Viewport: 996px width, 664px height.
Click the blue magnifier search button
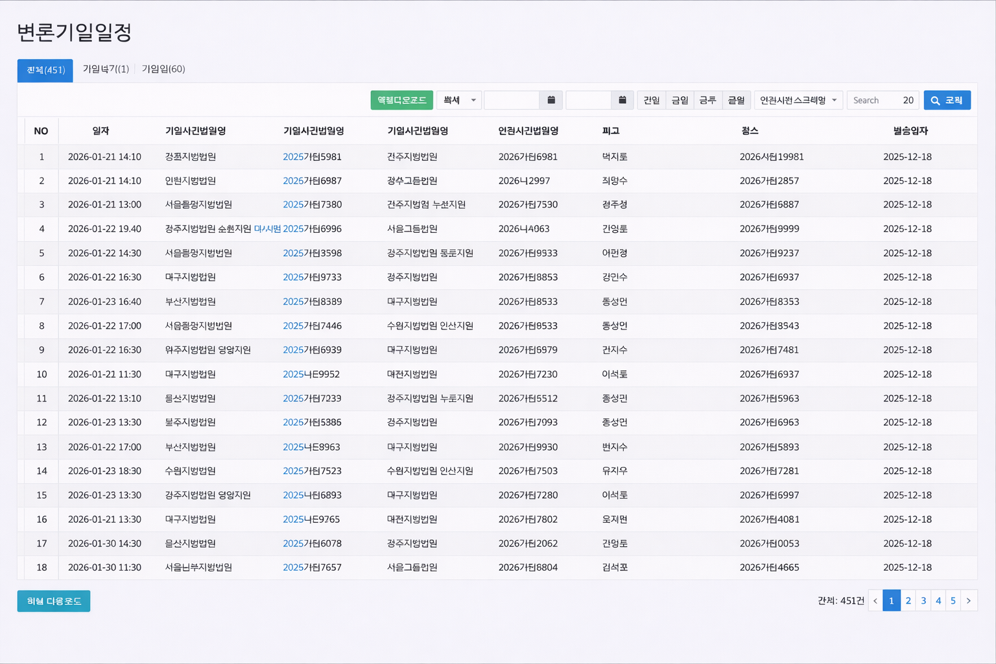point(947,100)
